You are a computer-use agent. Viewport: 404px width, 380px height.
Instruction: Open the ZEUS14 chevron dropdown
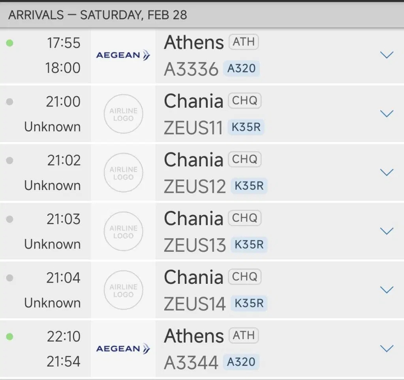tap(387, 290)
